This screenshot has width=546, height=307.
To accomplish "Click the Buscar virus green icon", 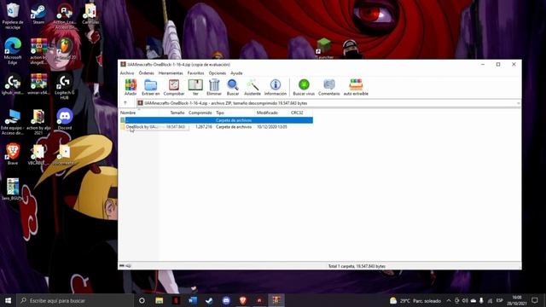I will [304, 87].
